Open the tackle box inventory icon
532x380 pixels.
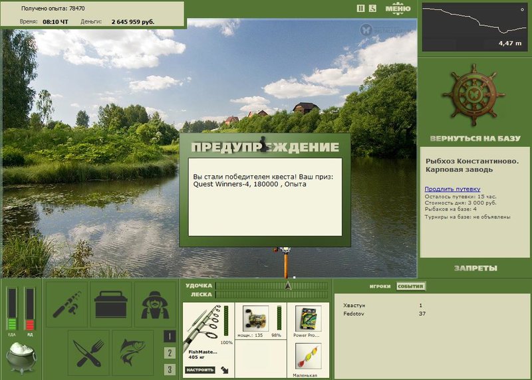pyautogui.click(x=110, y=304)
